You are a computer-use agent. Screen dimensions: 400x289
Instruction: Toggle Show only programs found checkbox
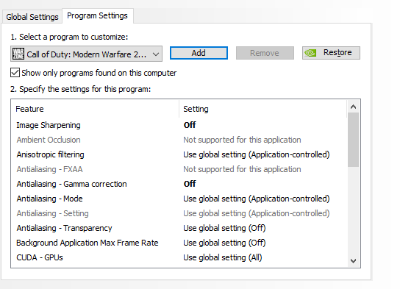15,73
